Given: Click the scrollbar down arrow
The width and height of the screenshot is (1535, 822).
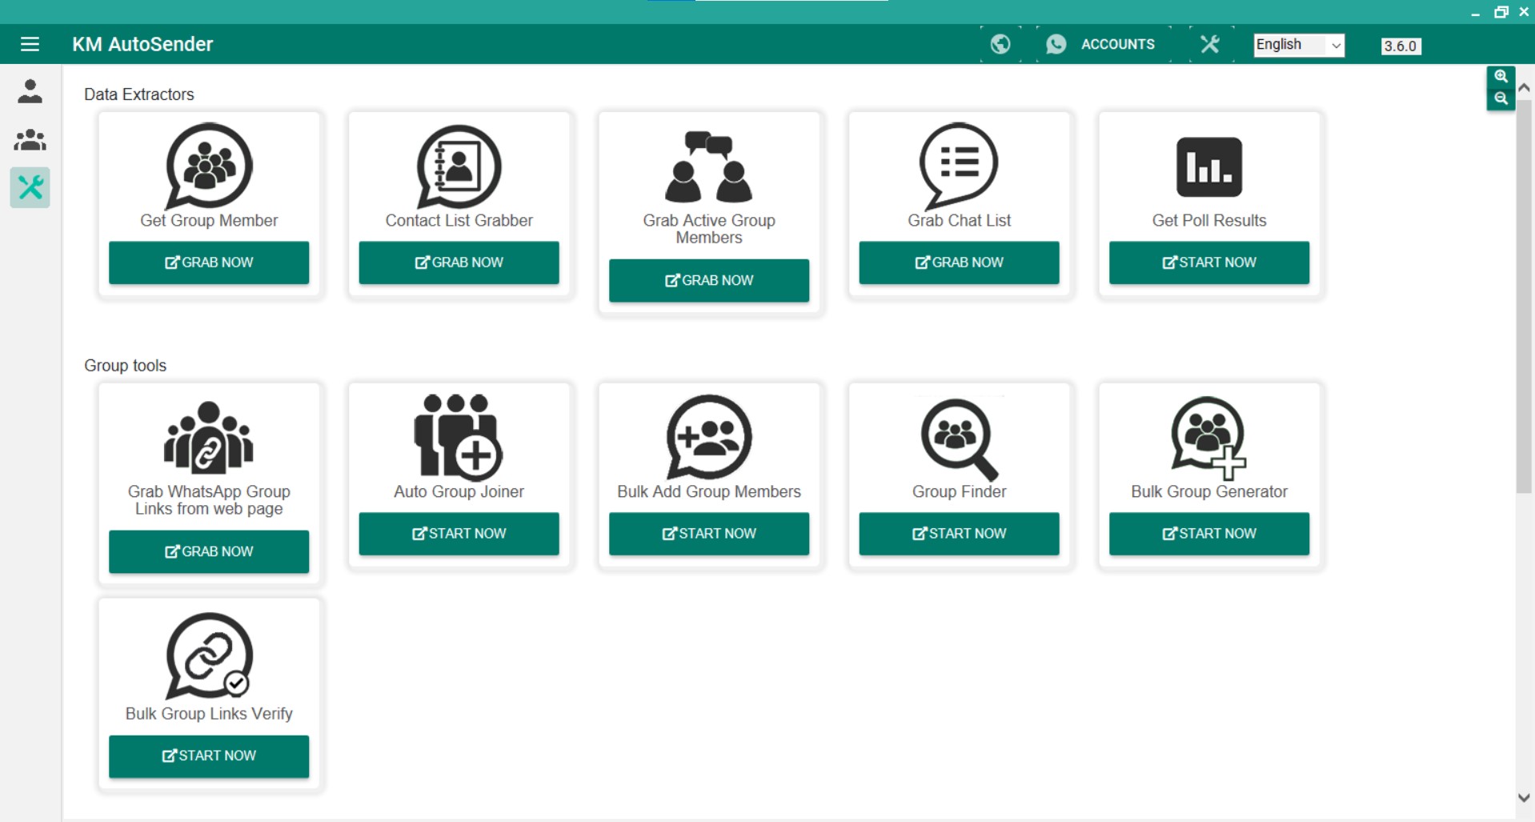Looking at the screenshot, I should pos(1524,797).
